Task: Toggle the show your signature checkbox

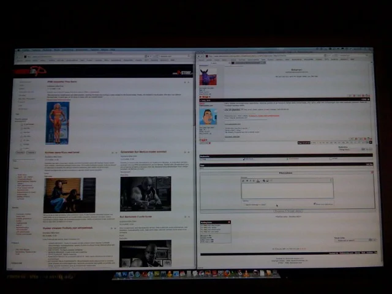Action: pos(314,204)
